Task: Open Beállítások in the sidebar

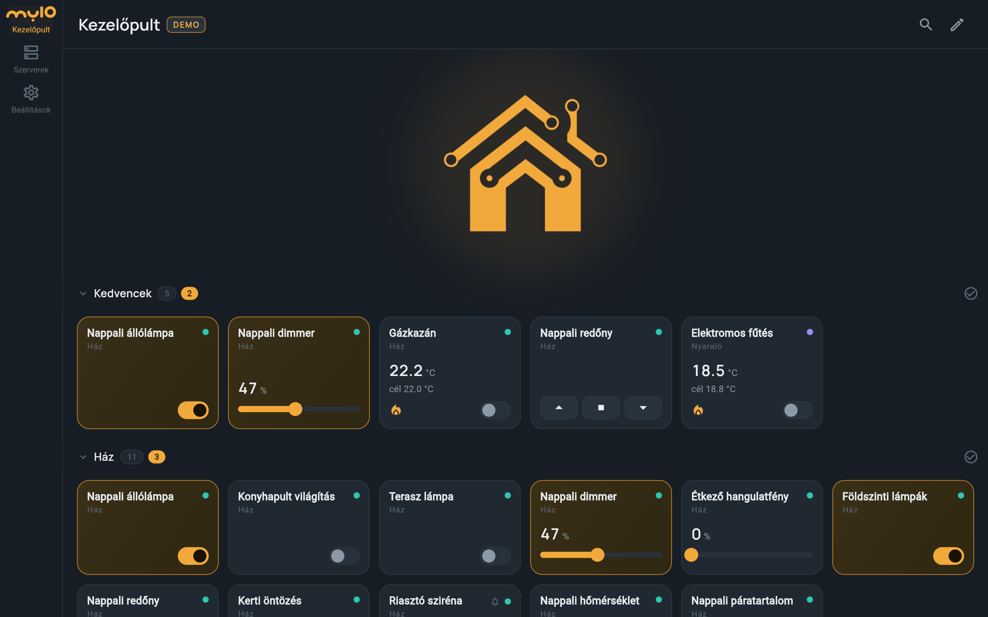Action: 31,99
